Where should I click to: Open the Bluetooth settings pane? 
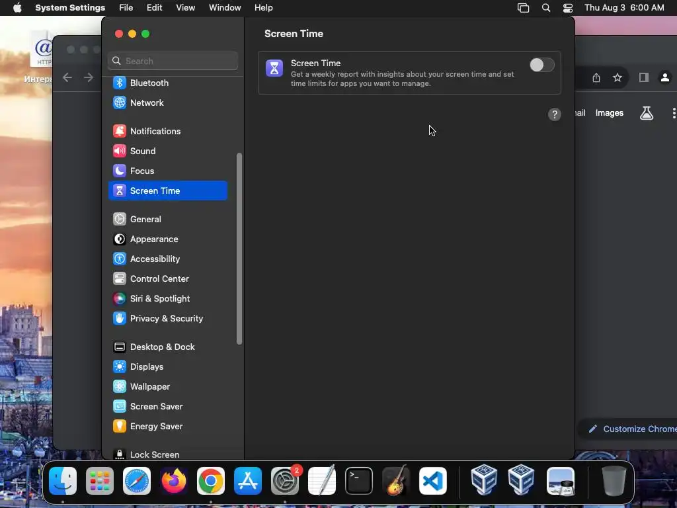pos(168,83)
